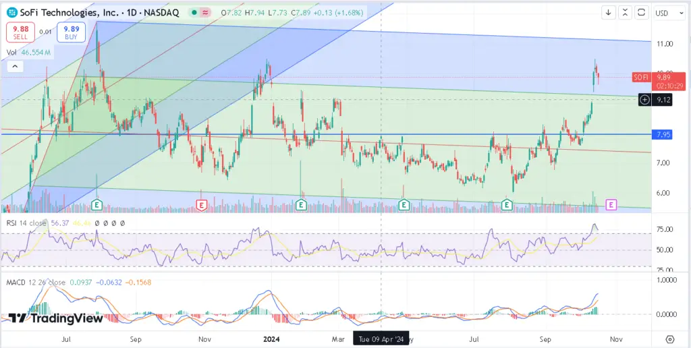Click the open price O7.82
691x348 pixels.
tap(231, 13)
